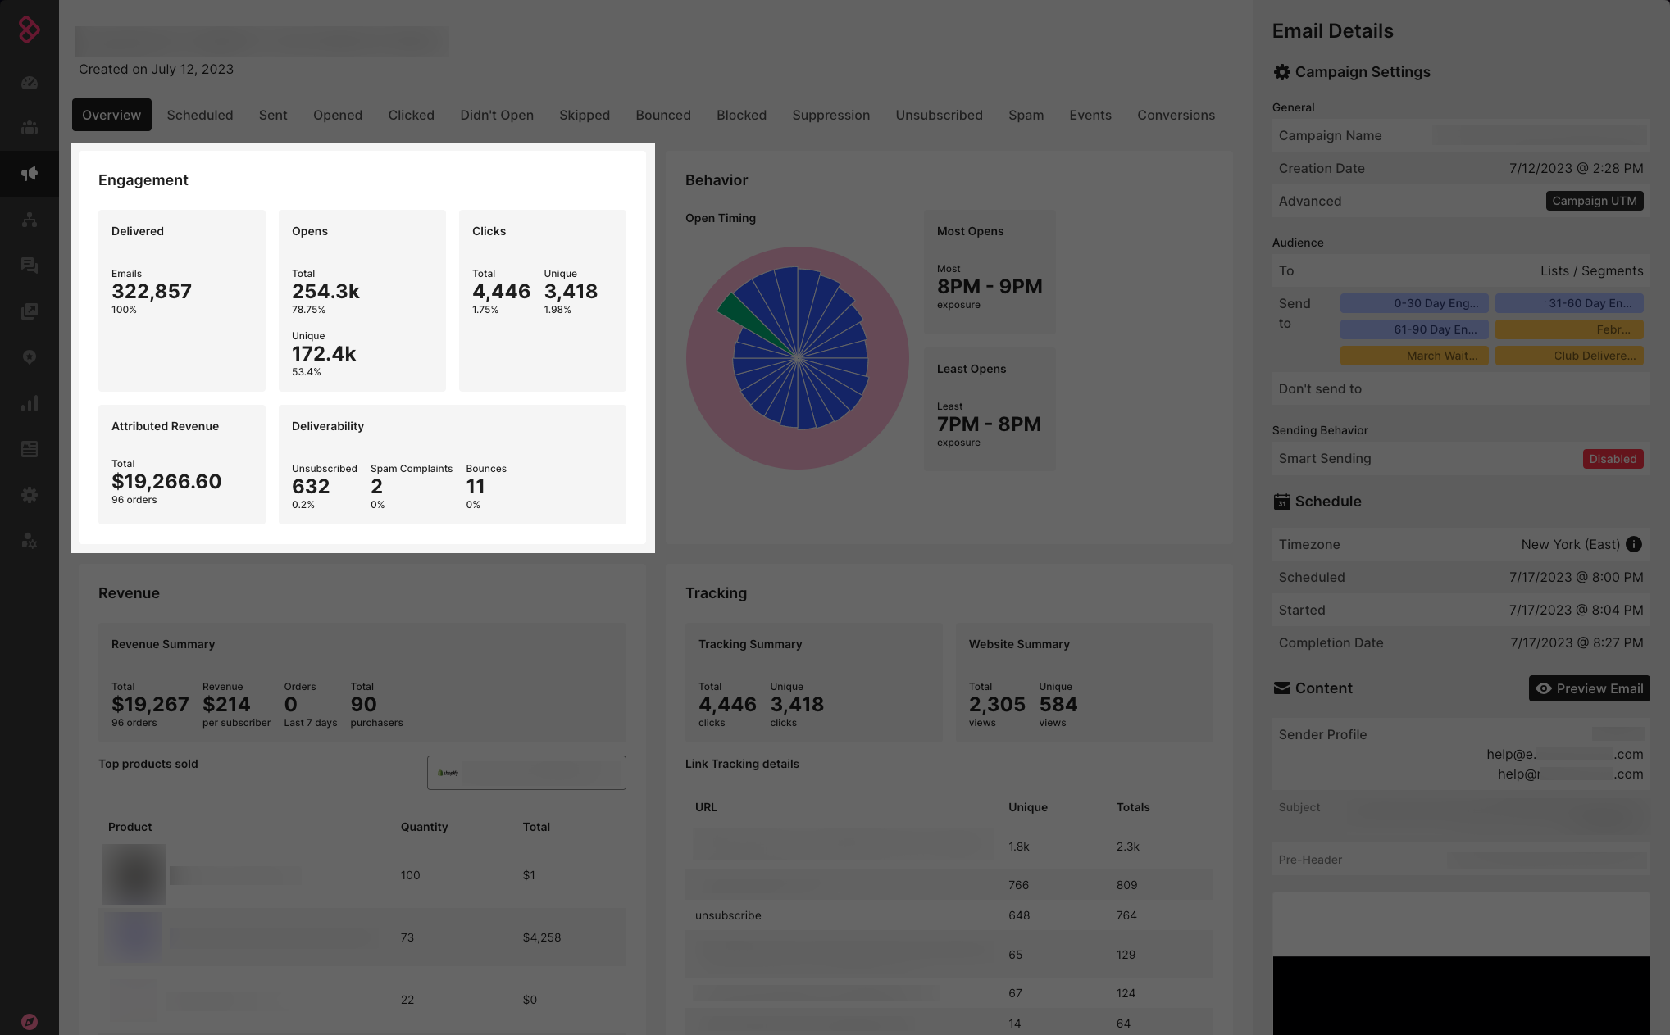
Task: Open the Shopify top products dropdown
Action: (526, 773)
